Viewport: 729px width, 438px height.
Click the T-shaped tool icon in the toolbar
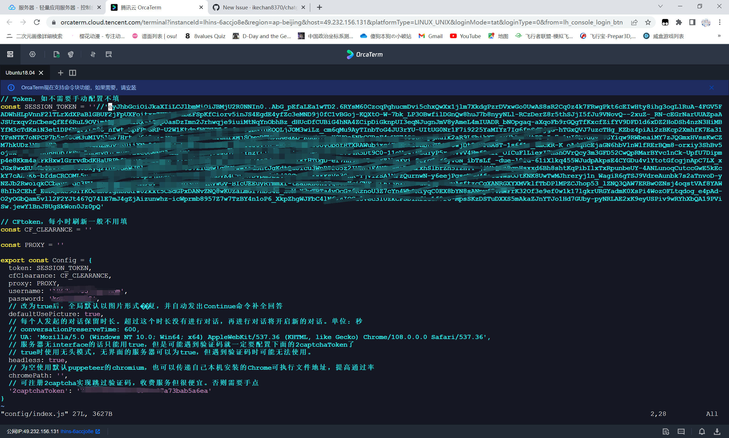click(70, 54)
